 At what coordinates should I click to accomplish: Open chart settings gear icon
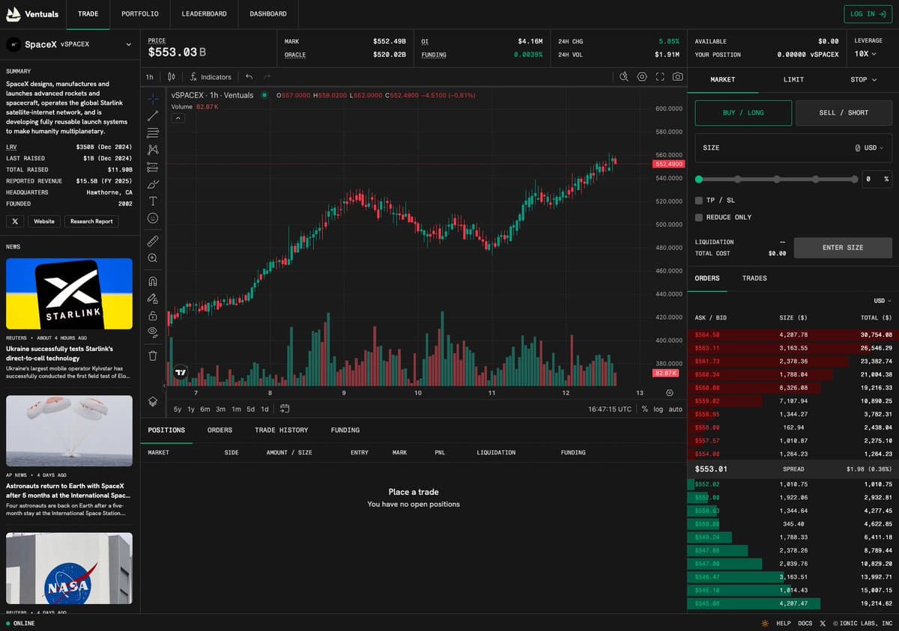[x=642, y=76]
